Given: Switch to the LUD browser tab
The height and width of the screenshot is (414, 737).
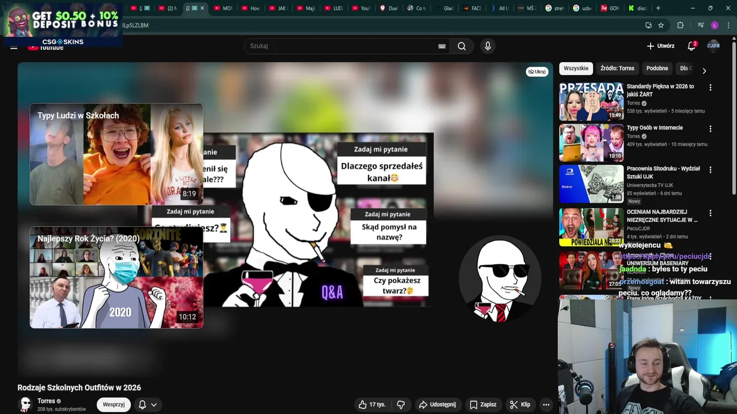Looking at the screenshot, I should (x=333, y=8).
